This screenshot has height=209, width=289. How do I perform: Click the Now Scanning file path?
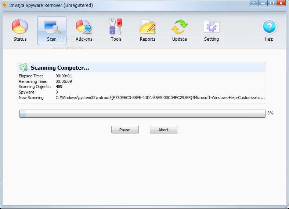pos(160,98)
